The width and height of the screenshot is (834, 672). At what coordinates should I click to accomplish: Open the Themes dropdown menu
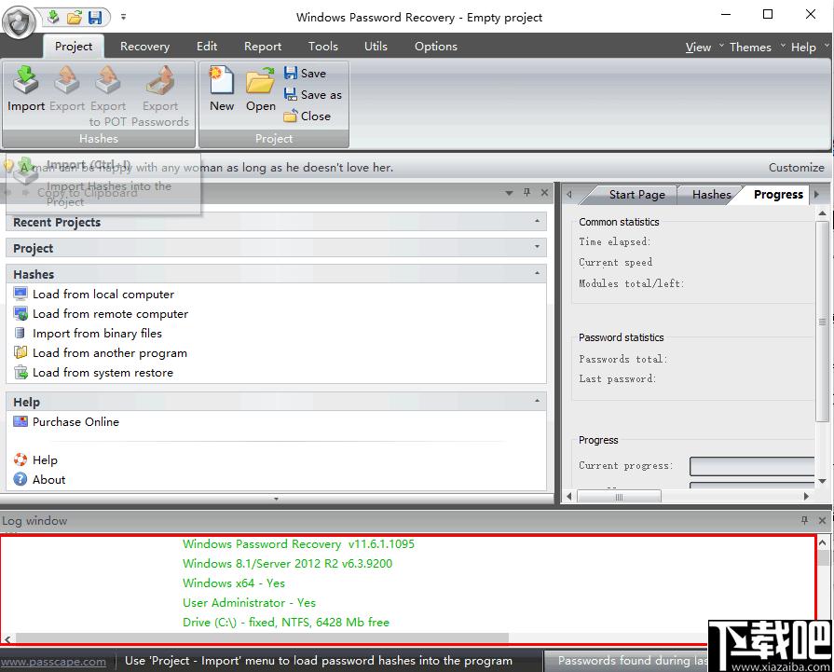[750, 48]
